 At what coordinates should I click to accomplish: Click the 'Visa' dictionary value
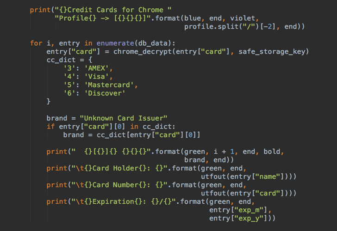96,77
